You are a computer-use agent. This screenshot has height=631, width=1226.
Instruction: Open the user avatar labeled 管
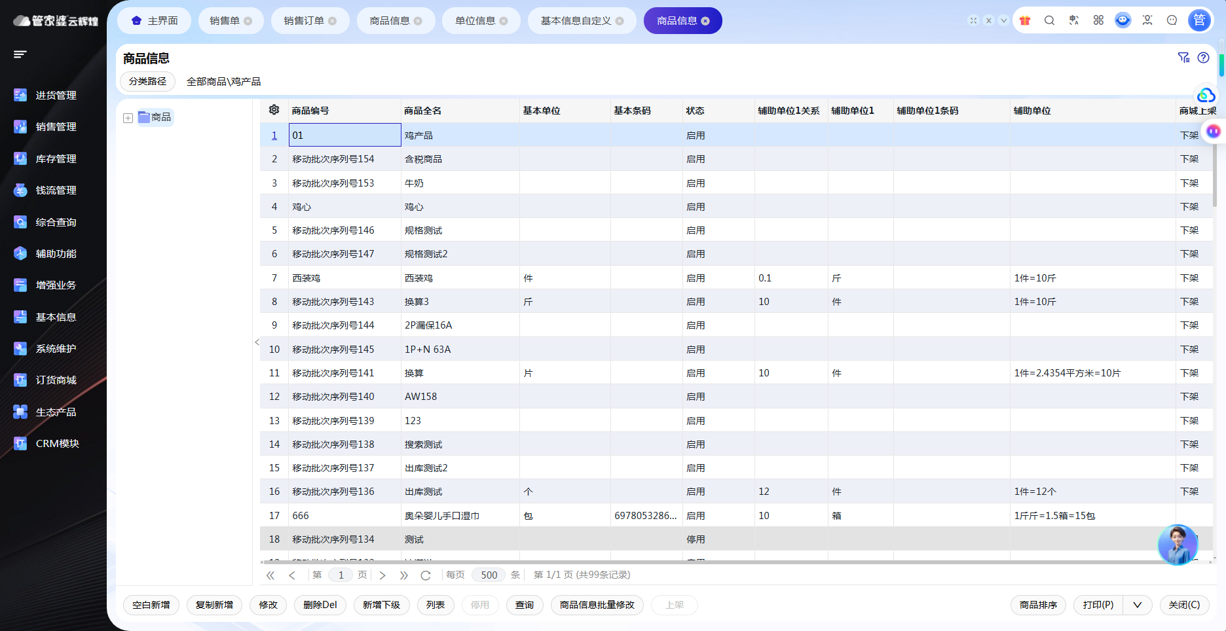(x=1199, y=20)
